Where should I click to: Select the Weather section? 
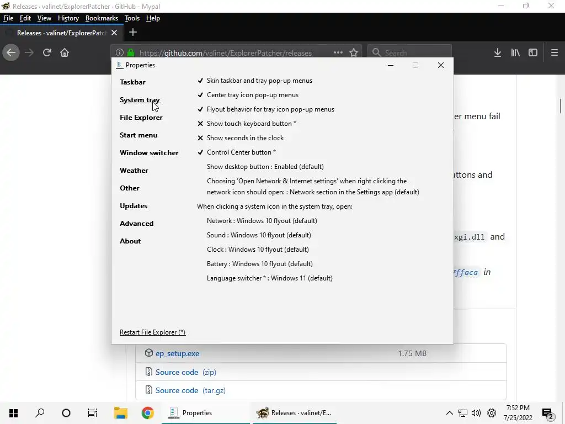coord(134,171)
